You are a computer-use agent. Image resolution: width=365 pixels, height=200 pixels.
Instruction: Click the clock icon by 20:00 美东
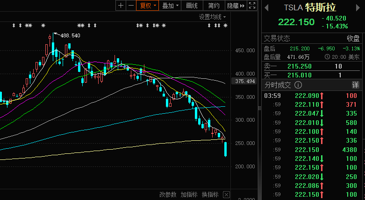327,57
